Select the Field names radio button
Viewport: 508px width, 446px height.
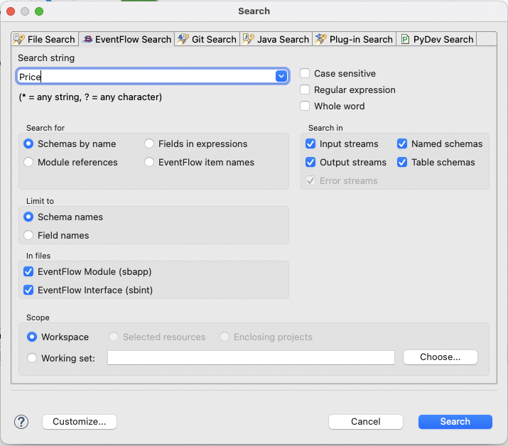[x=28, y=235]
